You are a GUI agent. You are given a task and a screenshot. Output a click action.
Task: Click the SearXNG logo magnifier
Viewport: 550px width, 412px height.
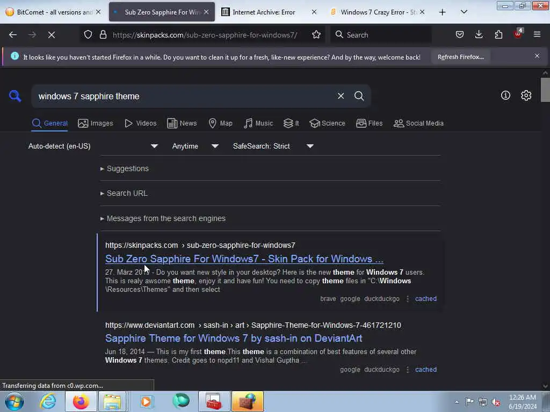click(15, 95)
